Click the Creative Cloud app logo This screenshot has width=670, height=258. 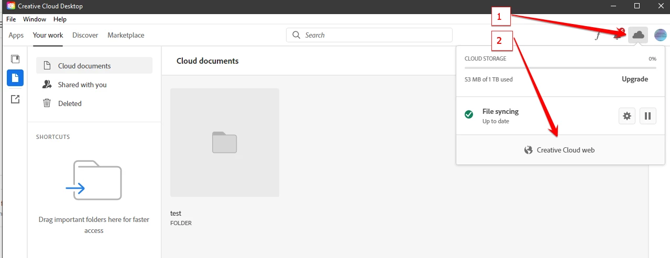(x=10, y=6)
